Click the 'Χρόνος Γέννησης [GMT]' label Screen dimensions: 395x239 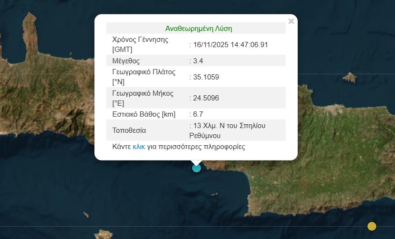point(140,44)
